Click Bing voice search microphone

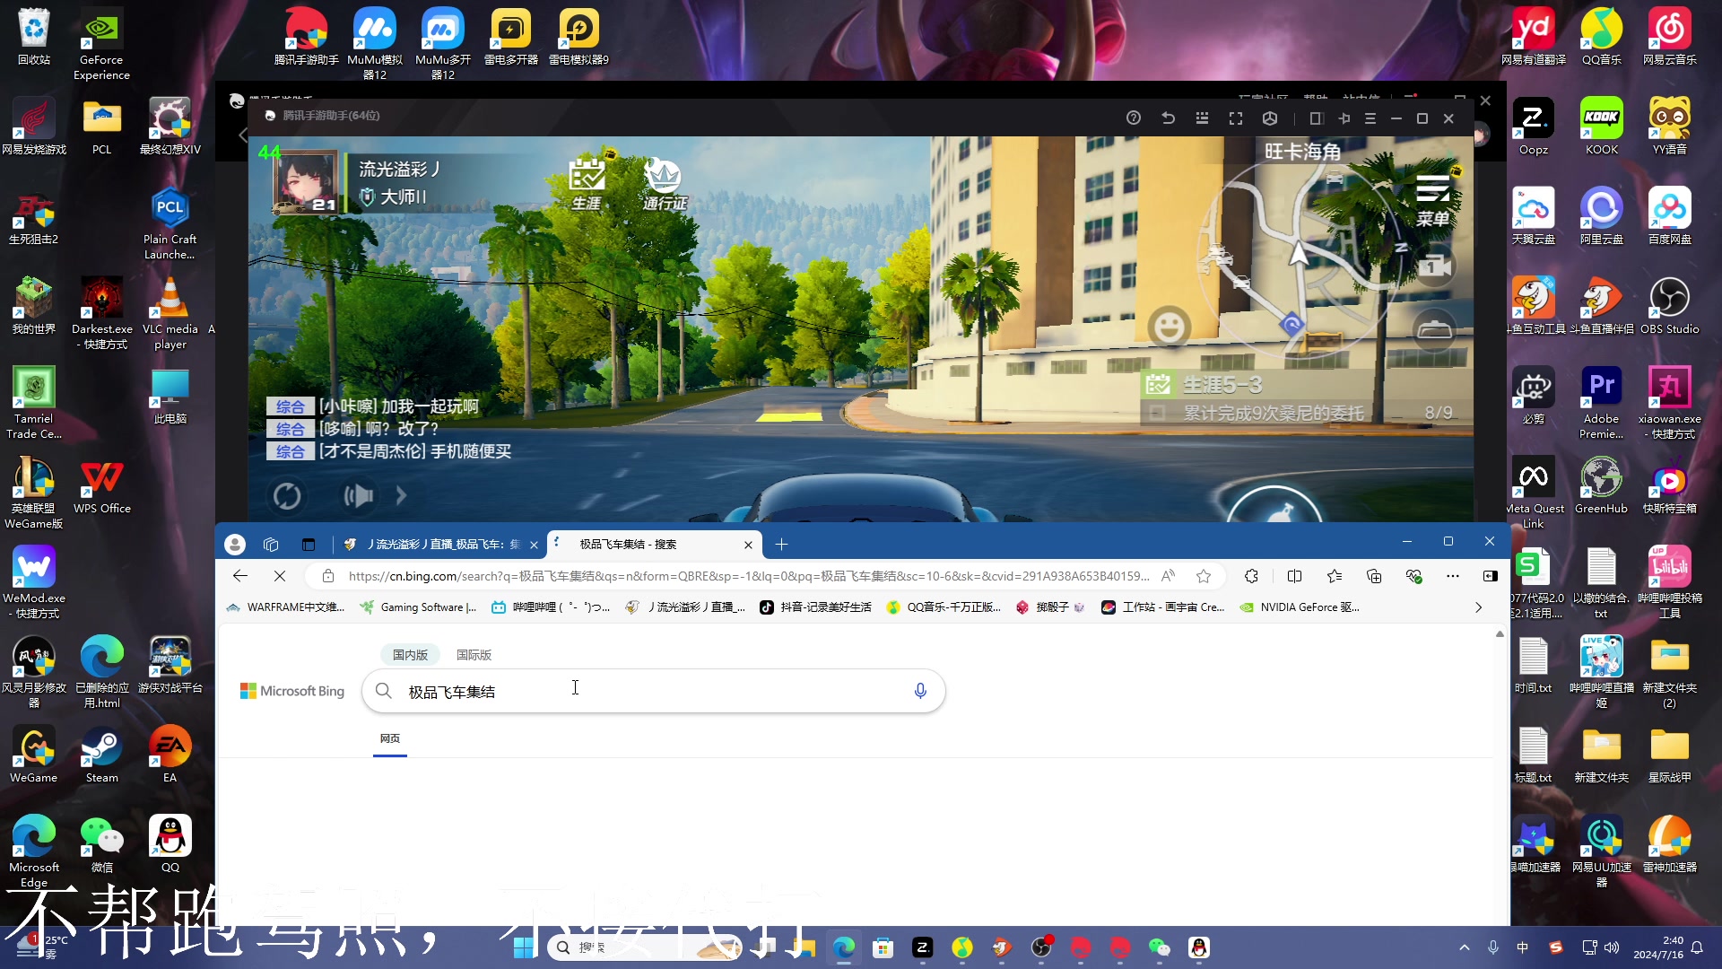920,691
